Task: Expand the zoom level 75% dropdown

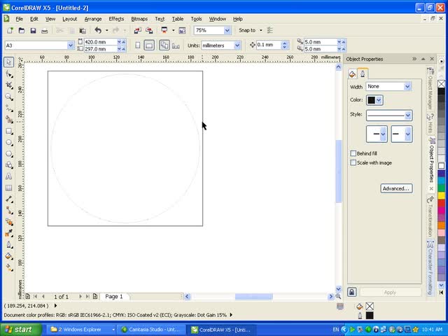Action: click(227, 31)
